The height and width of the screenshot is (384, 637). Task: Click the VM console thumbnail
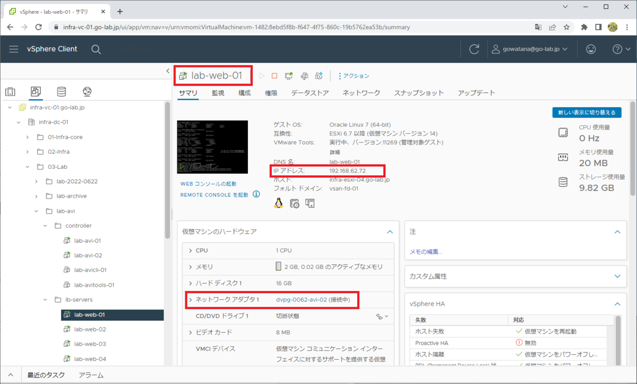pyautogui.click(x=212, y=147)
